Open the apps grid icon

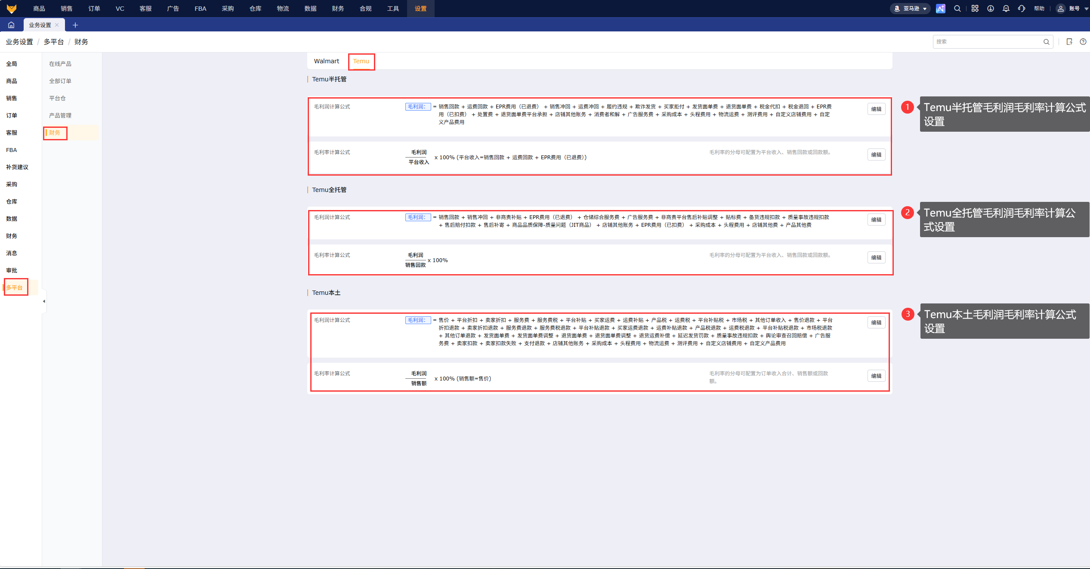click(x=975, y=9)
